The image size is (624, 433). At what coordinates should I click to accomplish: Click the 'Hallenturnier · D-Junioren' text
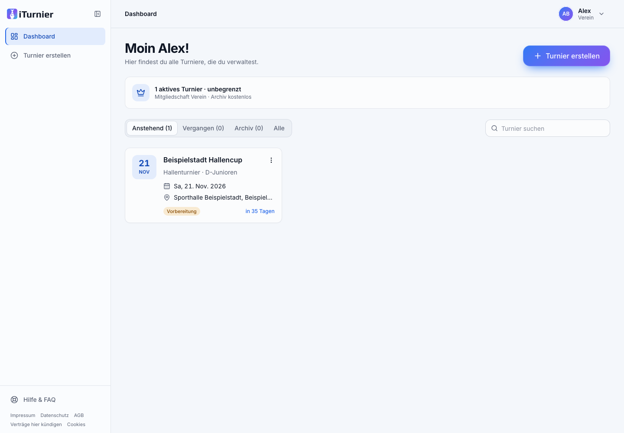pos(200,172)
